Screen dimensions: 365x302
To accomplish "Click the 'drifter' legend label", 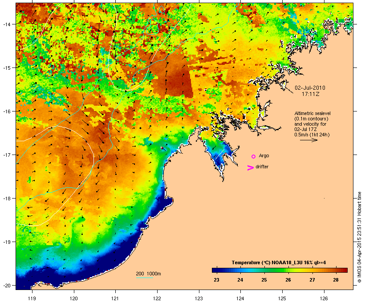I will click(x=262, y=167).
